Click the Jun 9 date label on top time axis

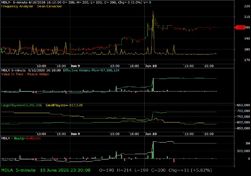pyautogui.click(x=75, y=66)
